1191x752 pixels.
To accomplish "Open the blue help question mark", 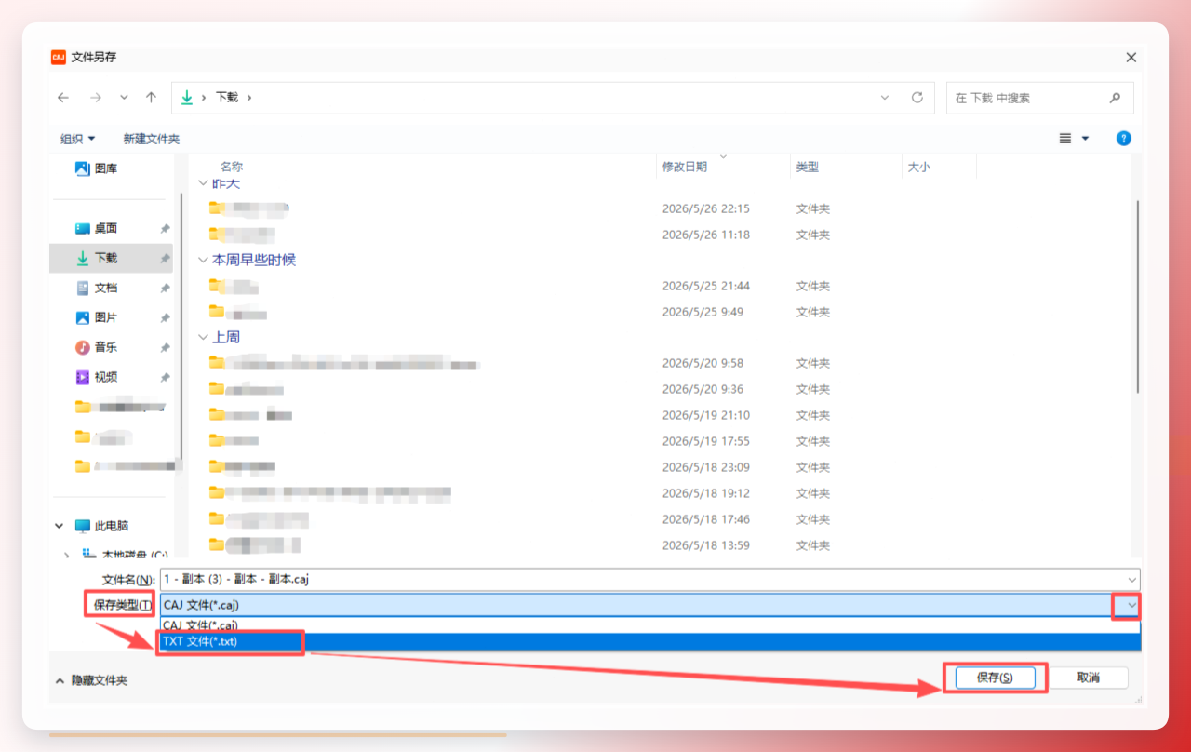I will (x=1123, y=139).
